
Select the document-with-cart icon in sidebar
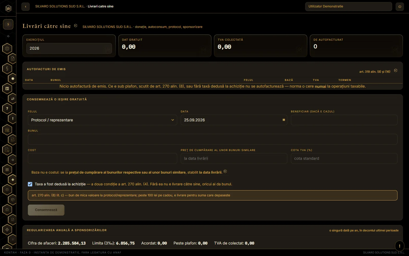pyautogui.click(x=7, y=150)
